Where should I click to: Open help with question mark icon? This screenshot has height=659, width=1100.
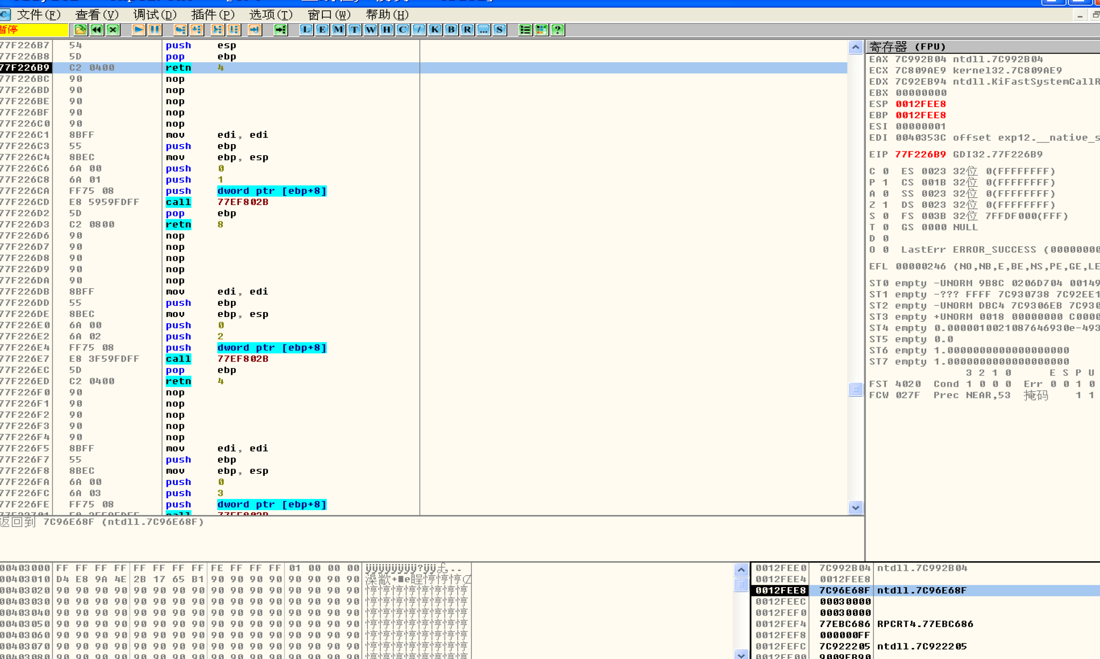point(558,30)
